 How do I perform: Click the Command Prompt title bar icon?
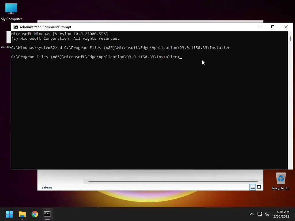click(16, 27)
